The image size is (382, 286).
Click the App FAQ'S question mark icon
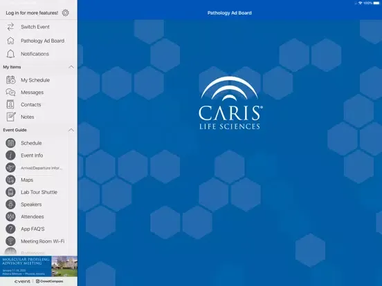pyautogui.click(x=10, y=229)
